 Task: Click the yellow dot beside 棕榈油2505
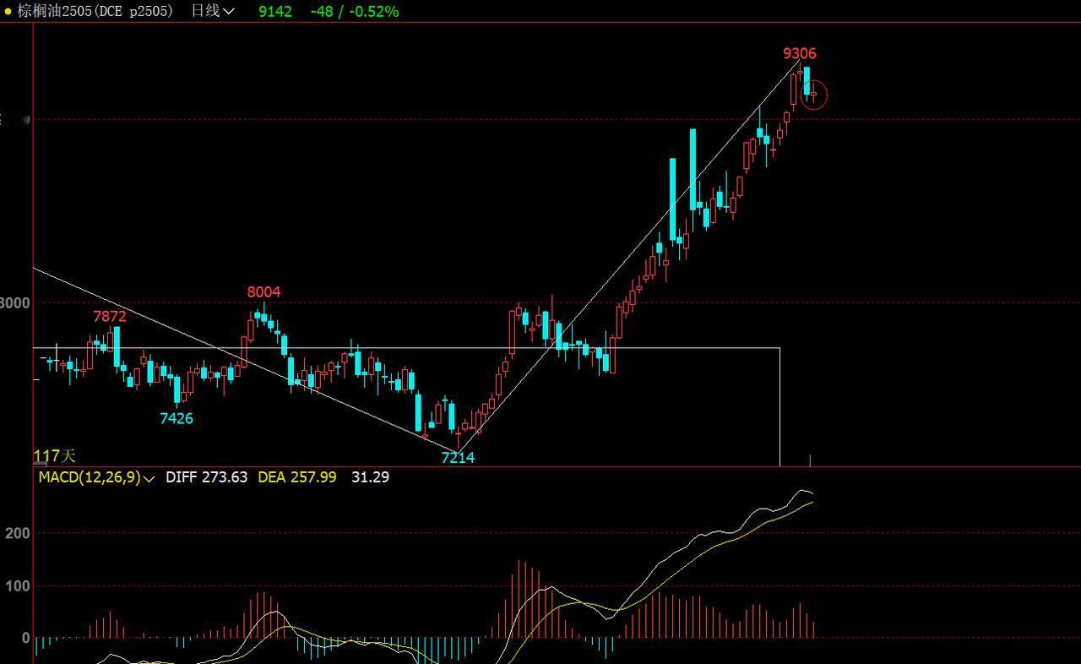coord(8,11)
